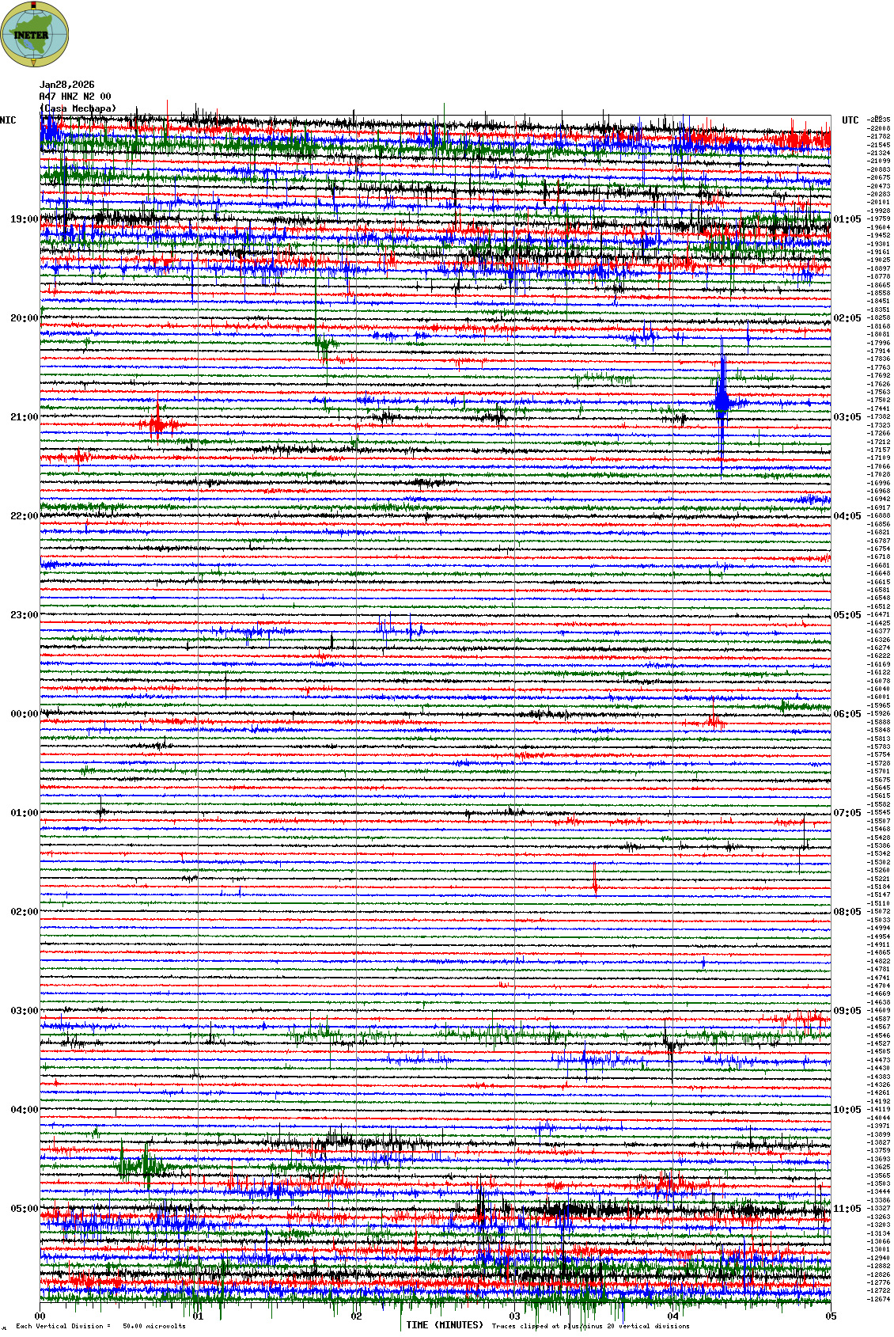Click the 01 minute axis tick label
The image size is (894, 1337).
click(198, 1316)
